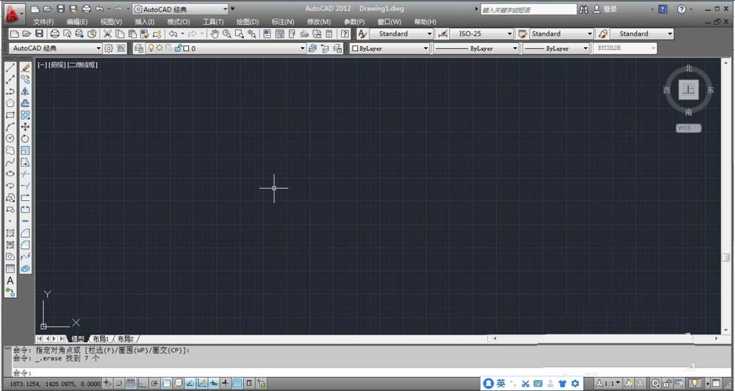The image size is (735, 391).
Task: Click the WCS button under ViewCube
Action: (x=689, y=128)
